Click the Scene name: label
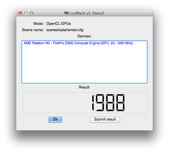Viewport: 169px width, 153px height. click(x=33, y=30)
